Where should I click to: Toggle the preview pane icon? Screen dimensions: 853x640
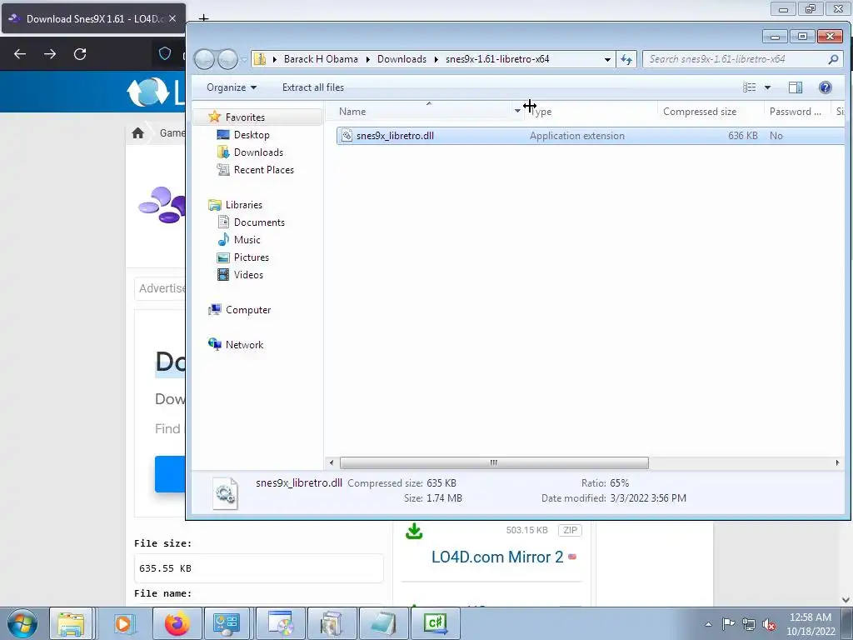pyautogui.click(x=796, y=87)
